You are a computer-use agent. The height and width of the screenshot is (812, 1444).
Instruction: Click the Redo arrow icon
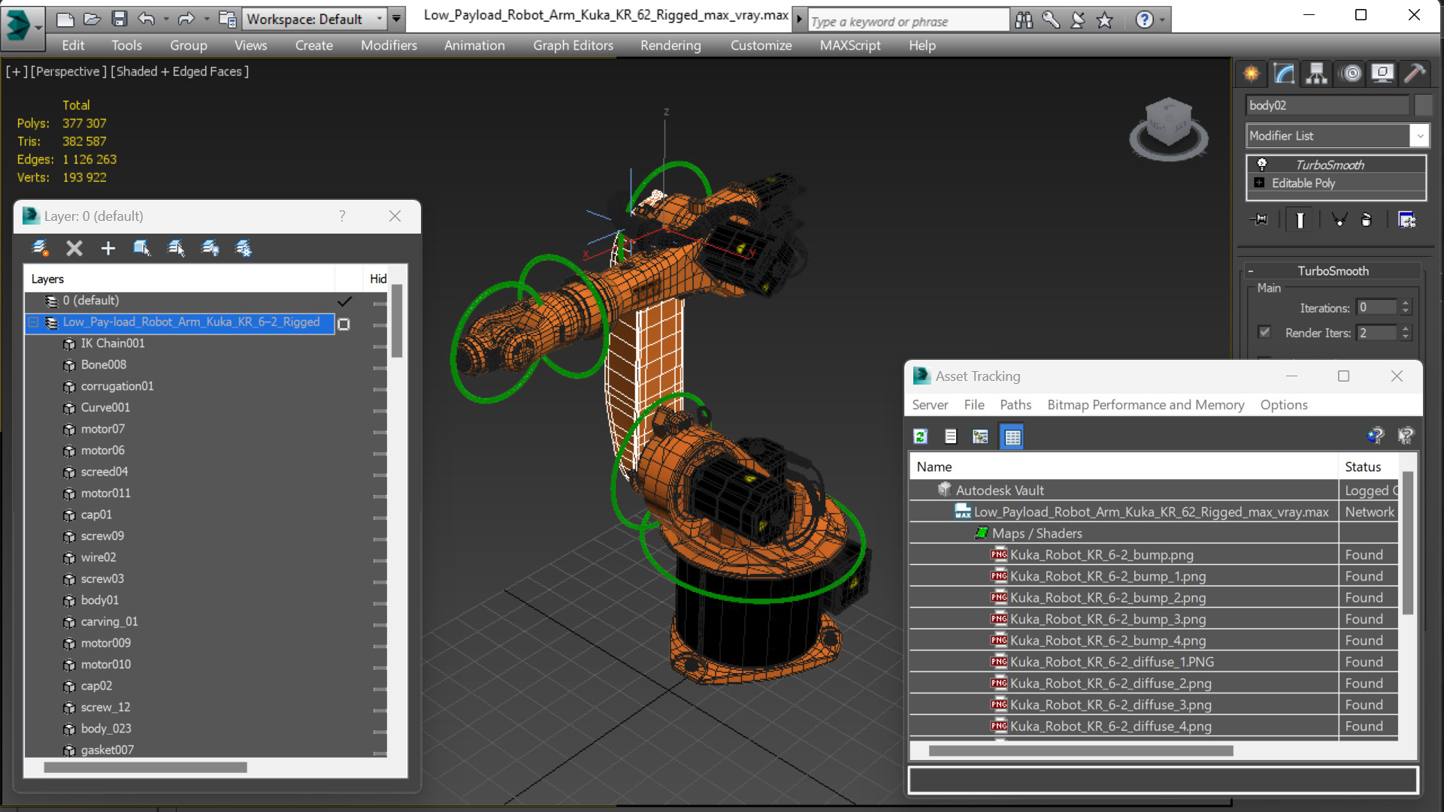coord(186,19)
